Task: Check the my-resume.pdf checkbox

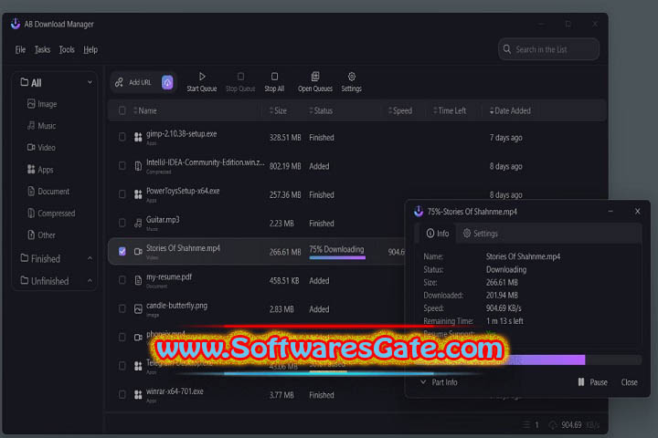Action: [122, 280]
